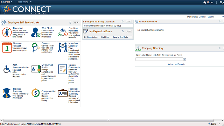Open the Training Summary link

click(x=17, y=90)
